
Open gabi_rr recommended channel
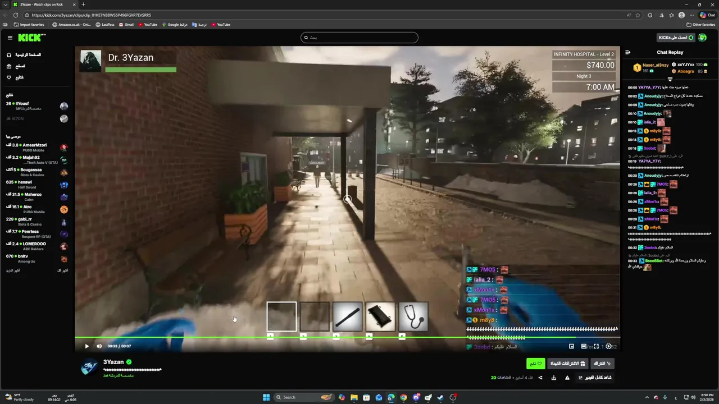[37, 221]
